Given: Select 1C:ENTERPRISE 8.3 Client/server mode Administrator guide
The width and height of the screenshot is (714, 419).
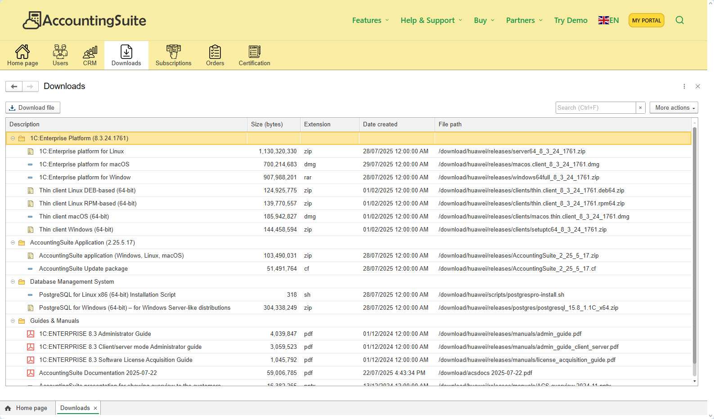Looking at the screenshot, I should click(349, 347).
